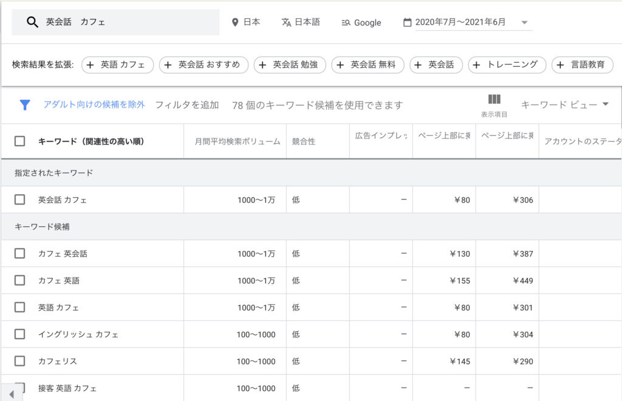Image resolution: width=622 pixels, height=401 pixels.
Task: Sort by 広告インプレッション column header
Action: [381, 135]
